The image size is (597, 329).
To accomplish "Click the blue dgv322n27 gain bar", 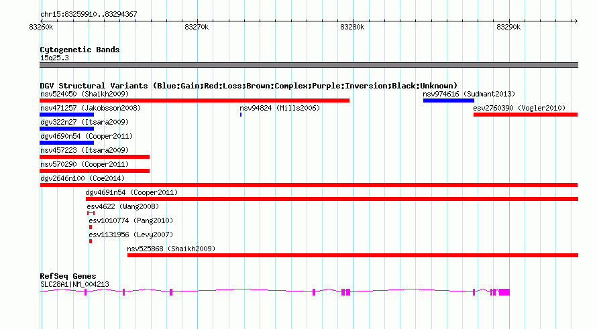I will tap(66, 129).
